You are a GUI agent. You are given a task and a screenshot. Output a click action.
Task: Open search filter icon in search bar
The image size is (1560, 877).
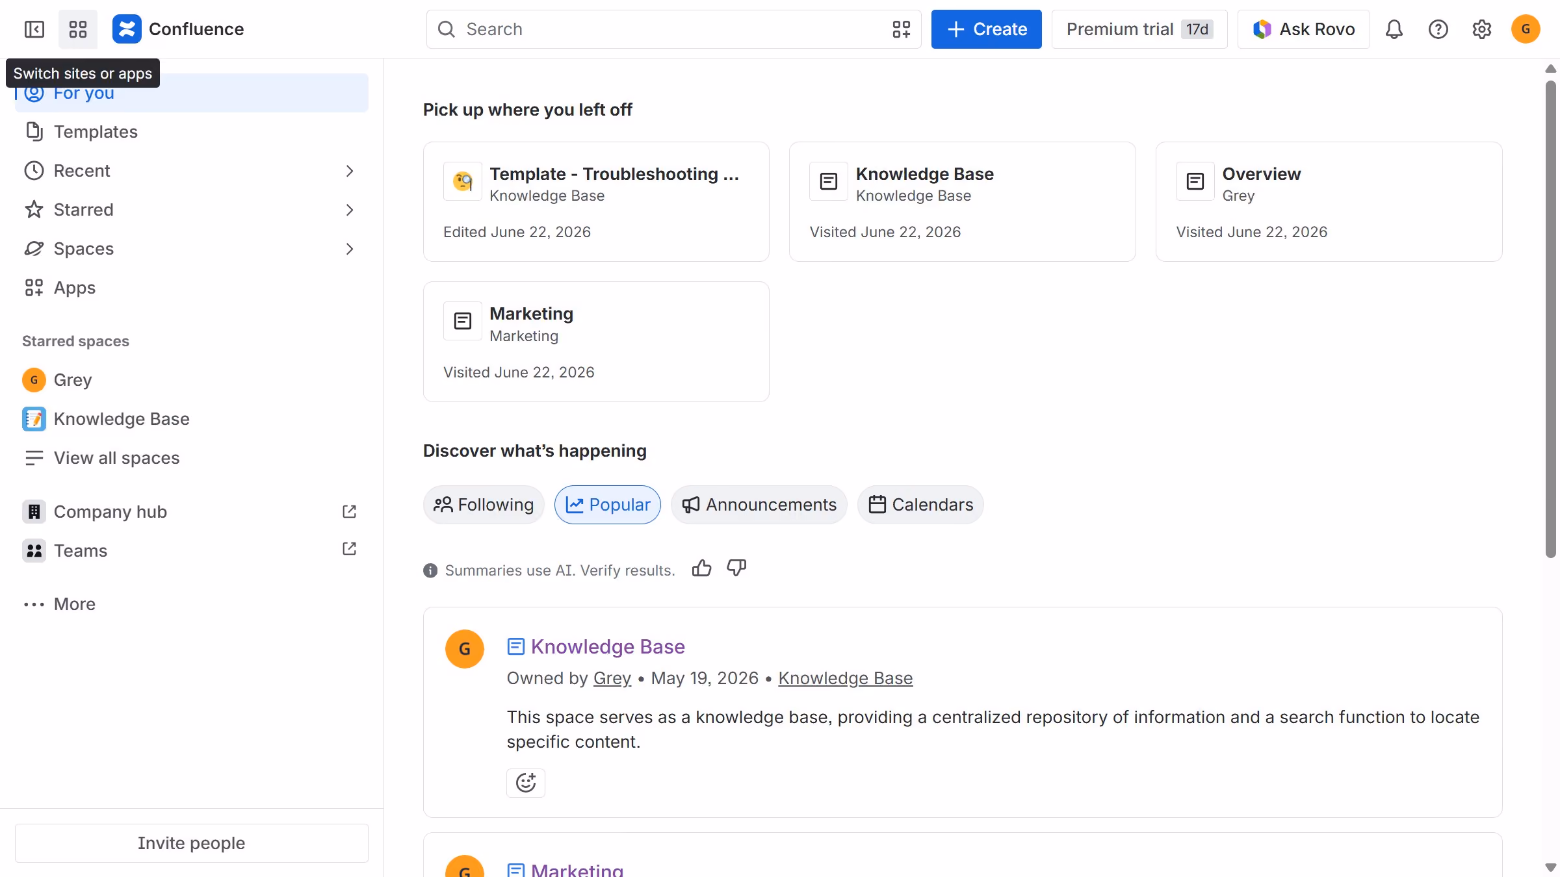pos(901,29)
